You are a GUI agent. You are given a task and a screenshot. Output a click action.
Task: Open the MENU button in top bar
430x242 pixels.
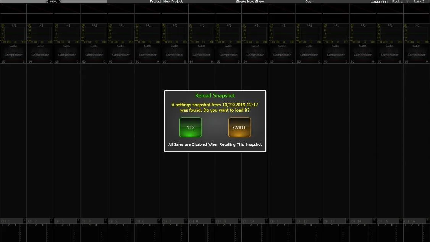tap(53, 2)
